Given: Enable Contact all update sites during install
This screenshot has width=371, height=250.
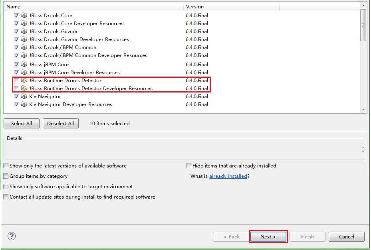Looking at the screenshot, I should (x=6, y=197).
